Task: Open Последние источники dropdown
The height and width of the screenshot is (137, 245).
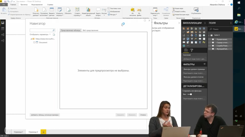Action: (x=44, y=12)
